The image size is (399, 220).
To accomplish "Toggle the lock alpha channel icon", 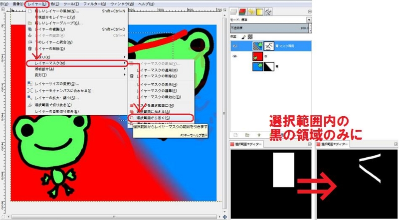I will point(250,37).
